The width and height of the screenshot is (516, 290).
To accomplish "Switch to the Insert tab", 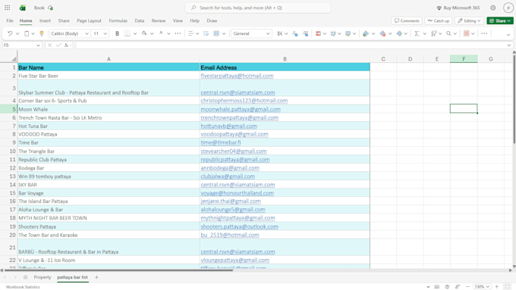I will point(45,20).
